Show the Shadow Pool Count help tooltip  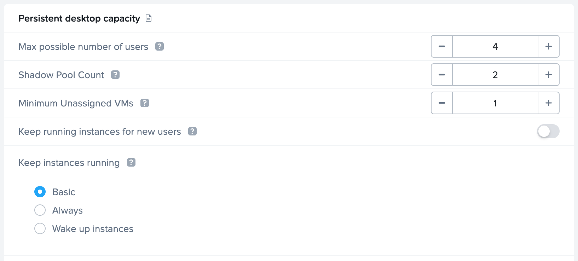pyautogui.click(x=115, y=75)
